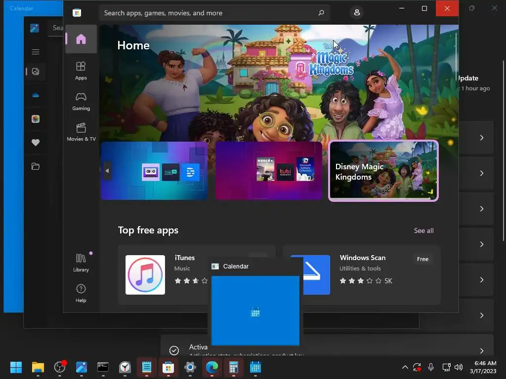The height and width of the screenshot is (379, 506).
Task: Open OneDrive cloud icon in Photos sidebar
Action: [x=36, y=95]
